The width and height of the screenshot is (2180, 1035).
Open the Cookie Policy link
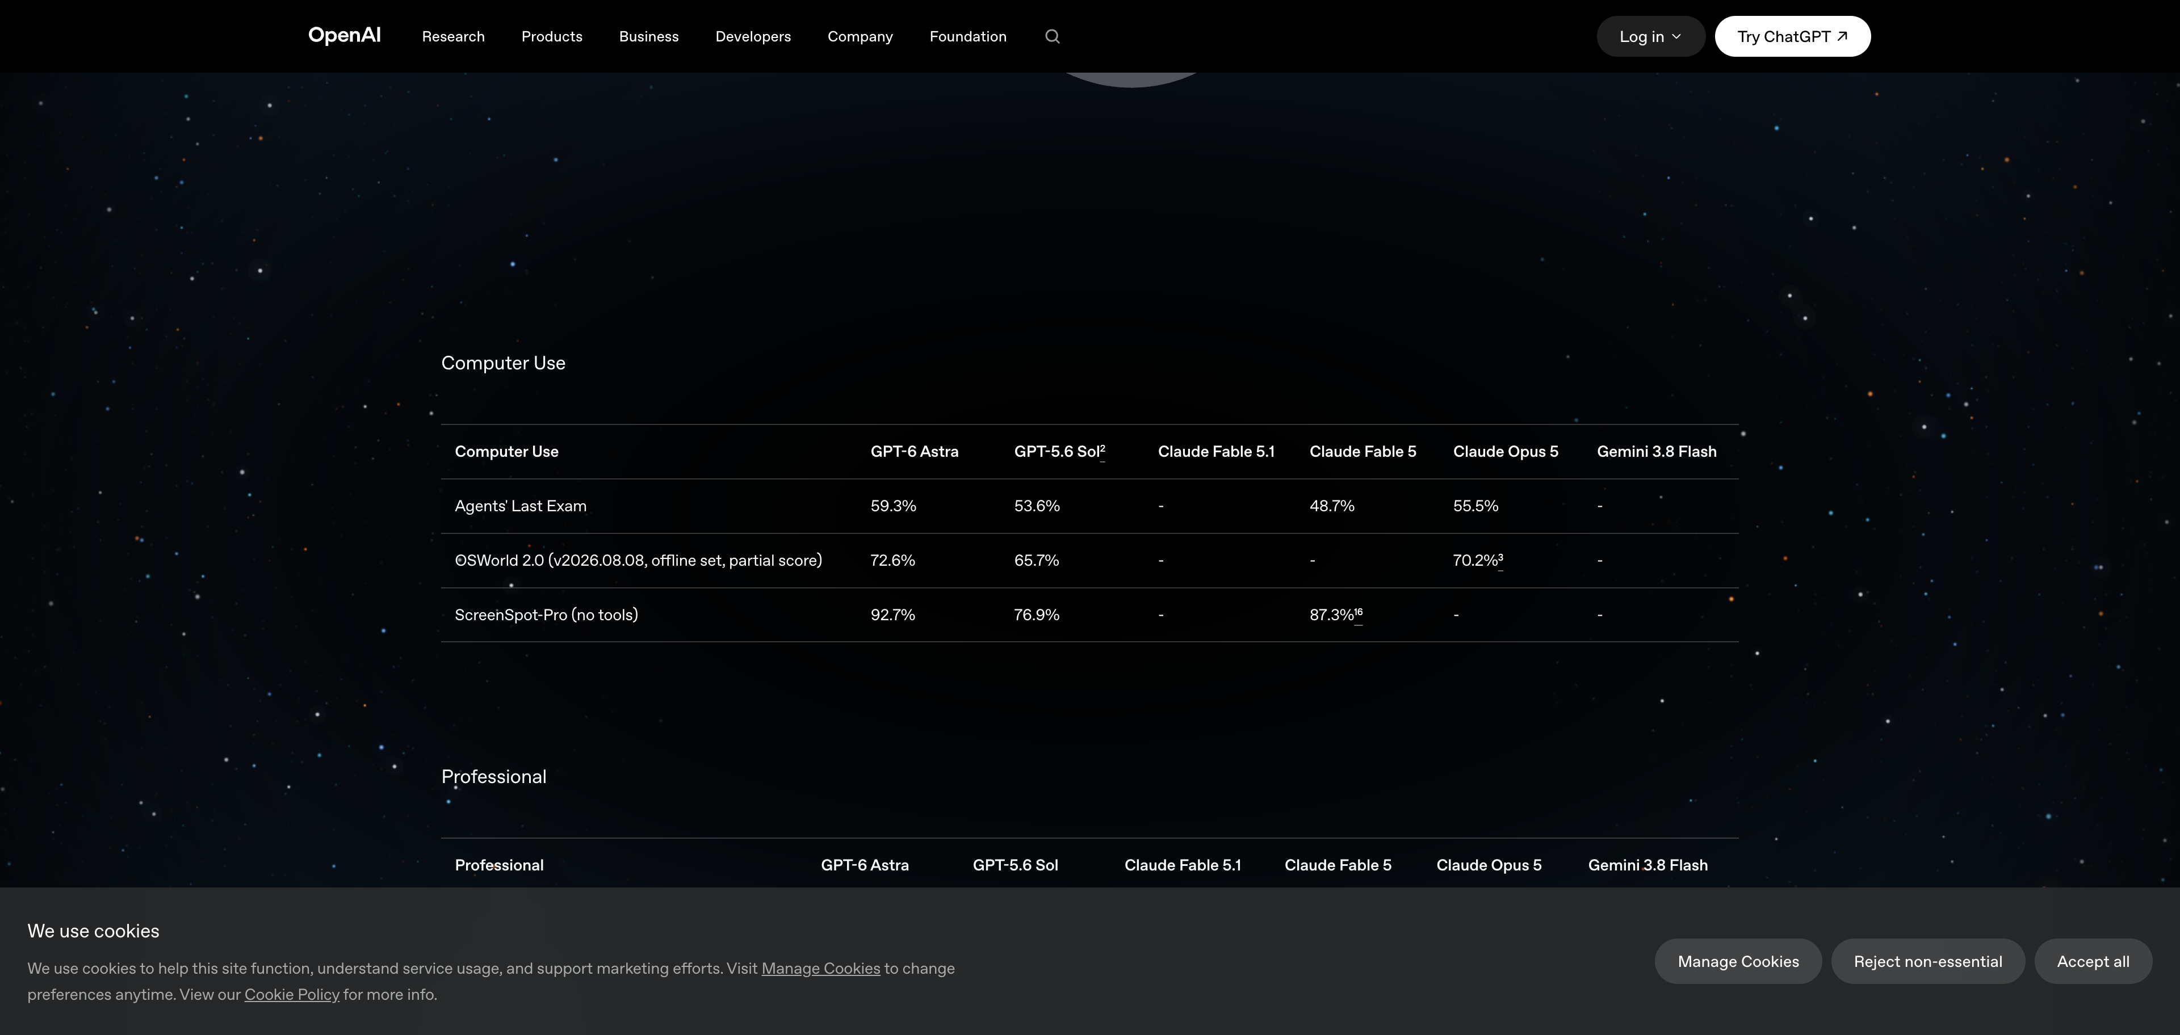tap(292, 994)
